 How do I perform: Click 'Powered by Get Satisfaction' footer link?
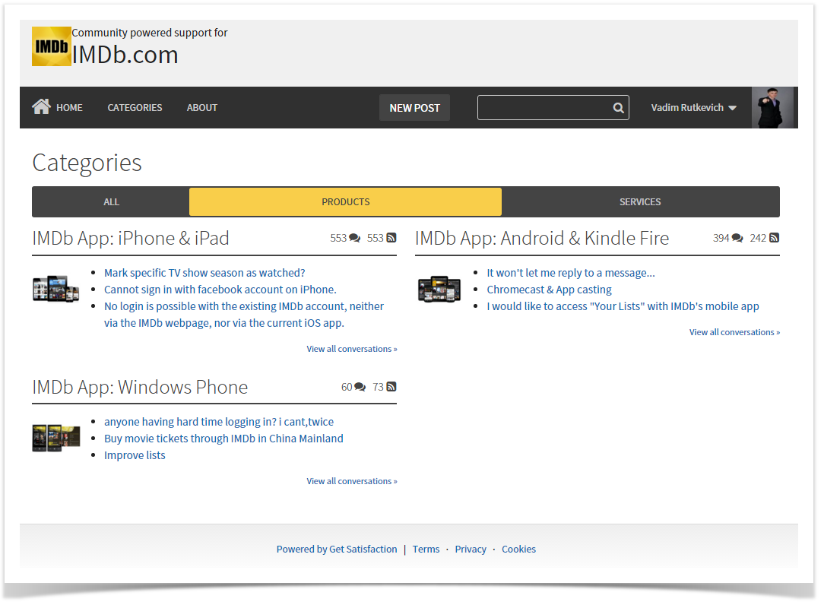click(x=337, y=550)
